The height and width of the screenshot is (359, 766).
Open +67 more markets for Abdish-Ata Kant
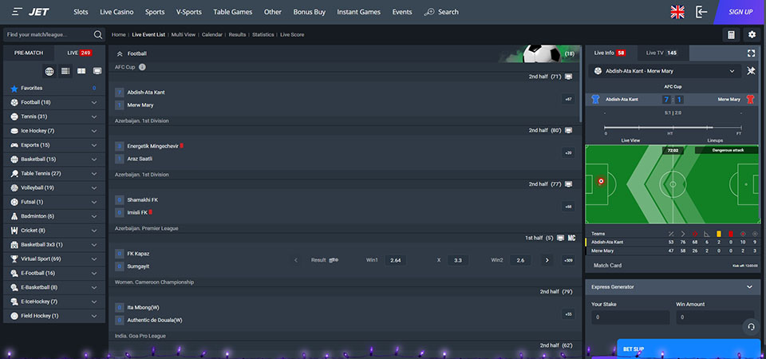[x=568, y=99]
